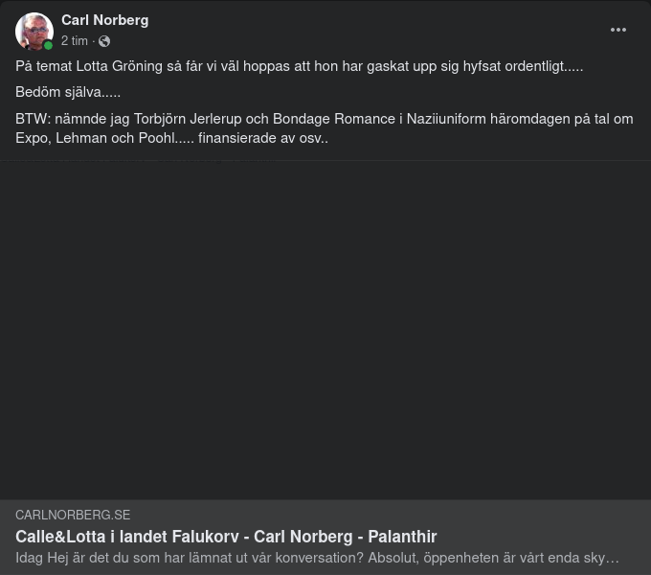Click the "Bedöm själva....." text line
The height and width of the screenshot is (575, 651).
tap(68, 93)
